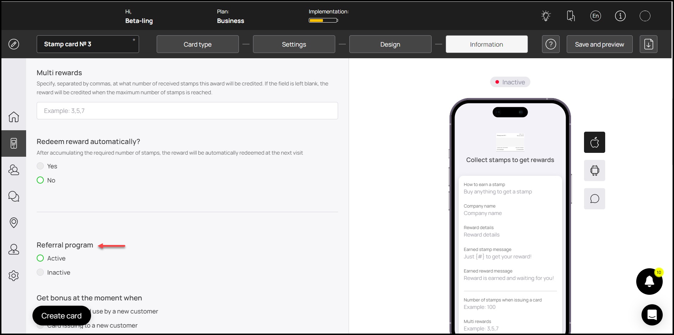Click Save and preview button
674x335 pixels.
[x=600, y=44]
